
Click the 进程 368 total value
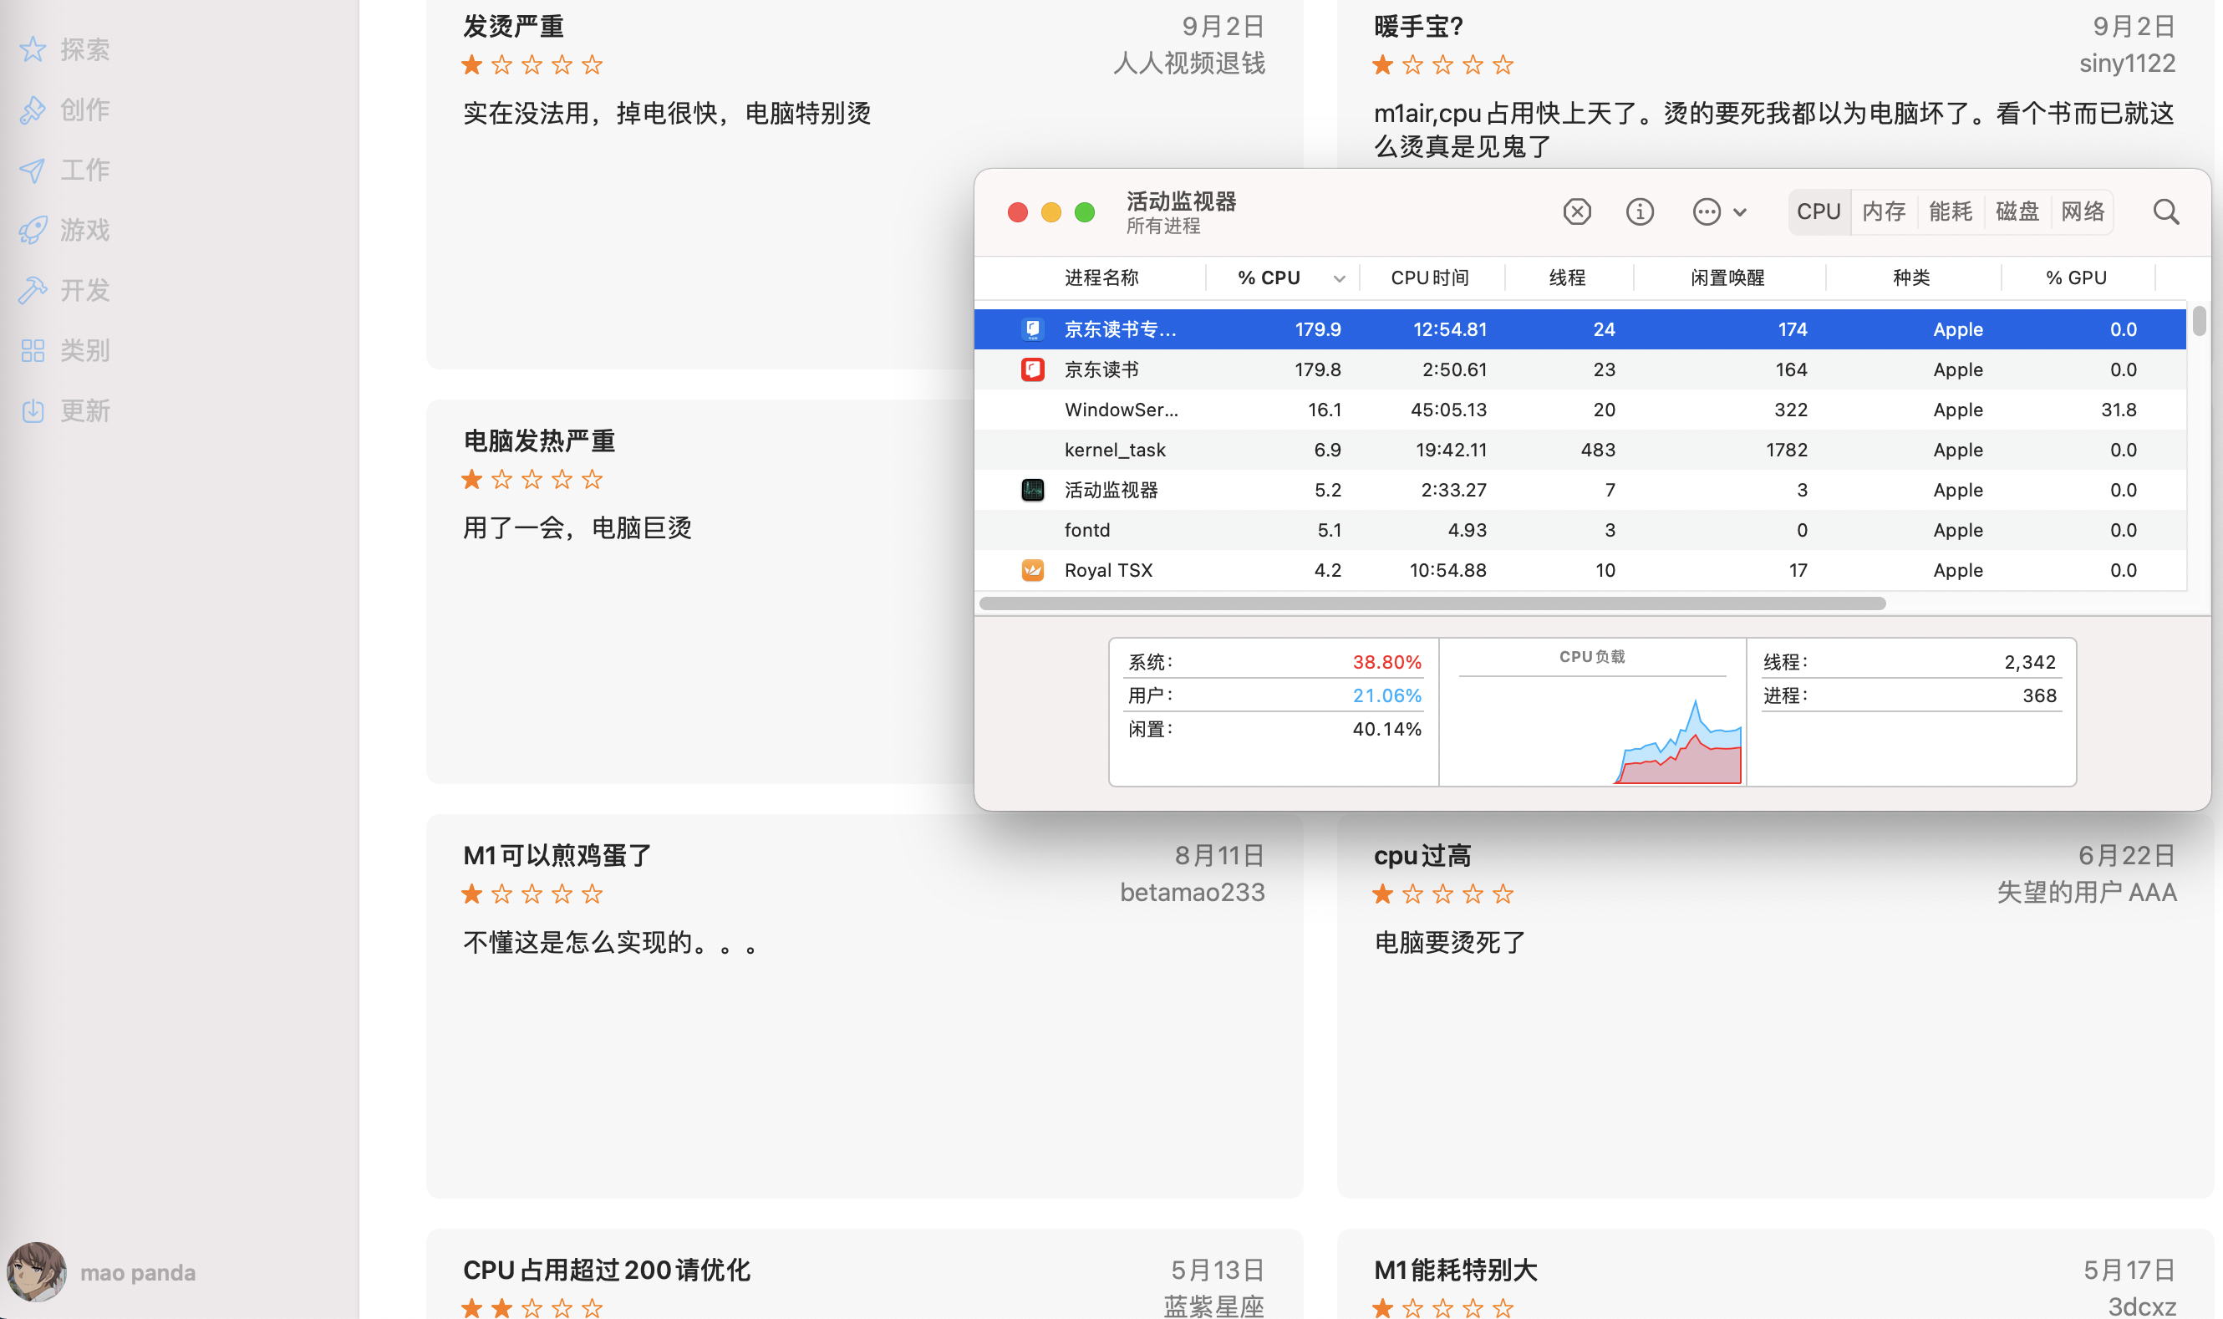click(x=2039, y=696)
